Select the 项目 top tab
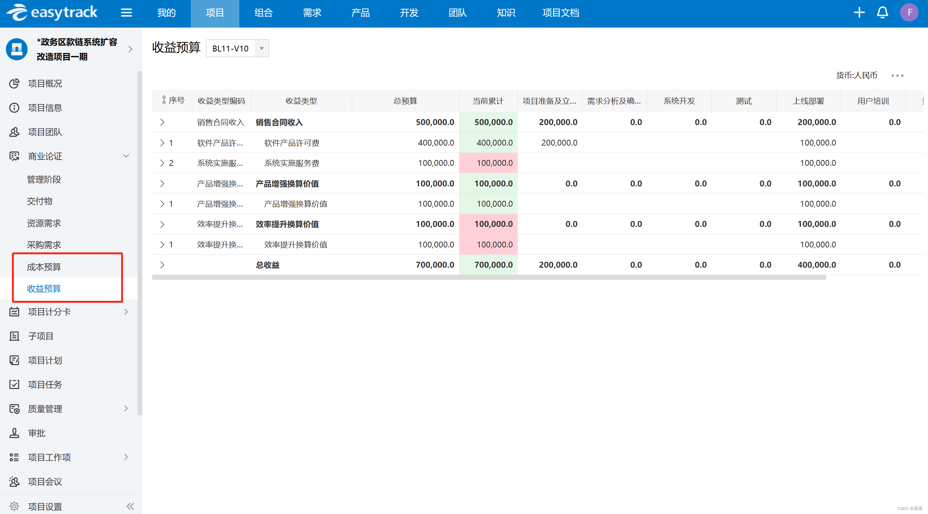The height and width of the screenshot is (514, 928). click(215, 13)
